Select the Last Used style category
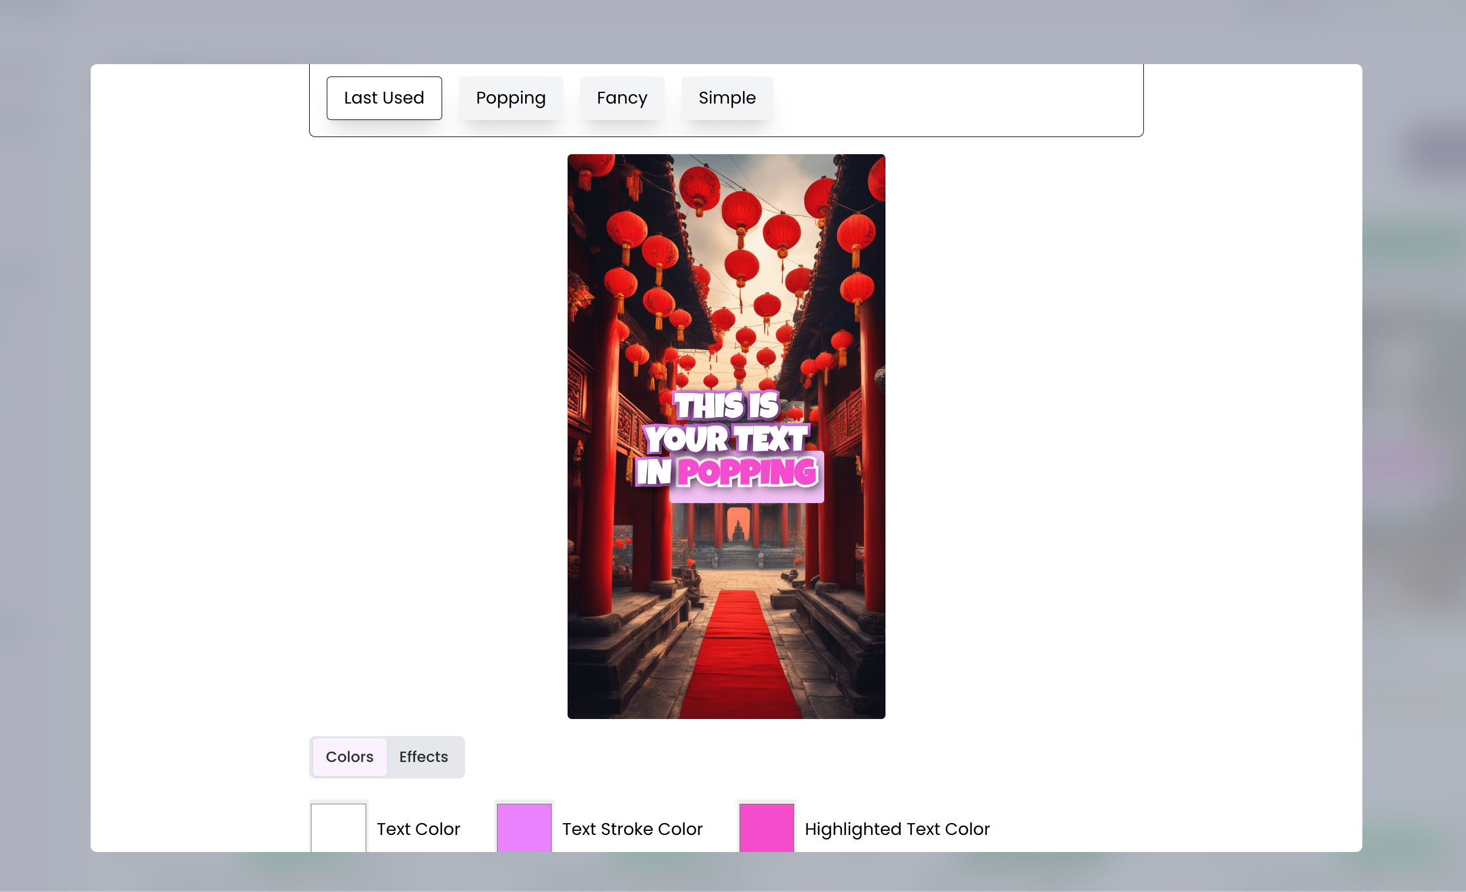 click(x=384, y=98)
